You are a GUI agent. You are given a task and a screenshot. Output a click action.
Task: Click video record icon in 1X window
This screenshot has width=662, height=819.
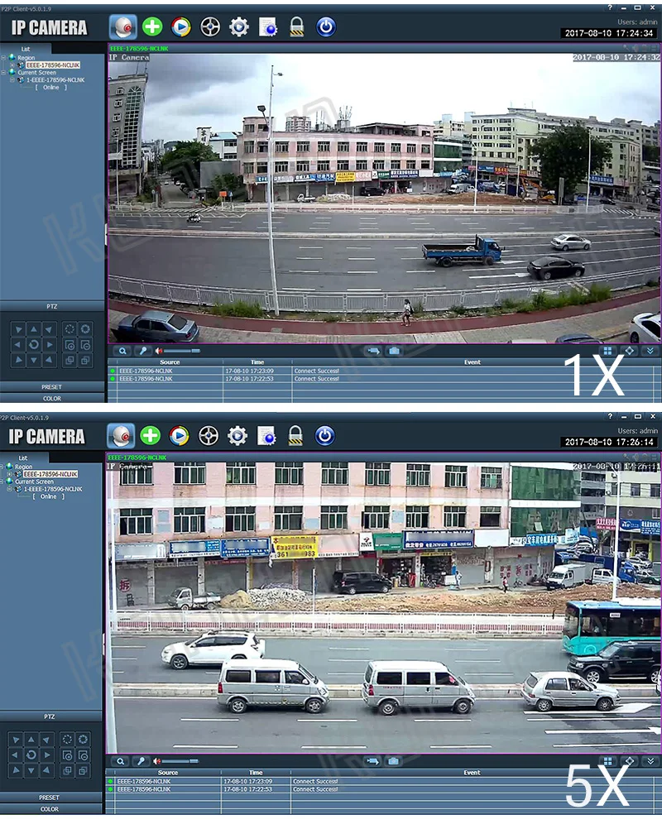373,351
